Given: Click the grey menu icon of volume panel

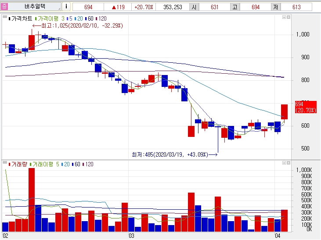Looking at the screenshot, I should pos(4,162).
